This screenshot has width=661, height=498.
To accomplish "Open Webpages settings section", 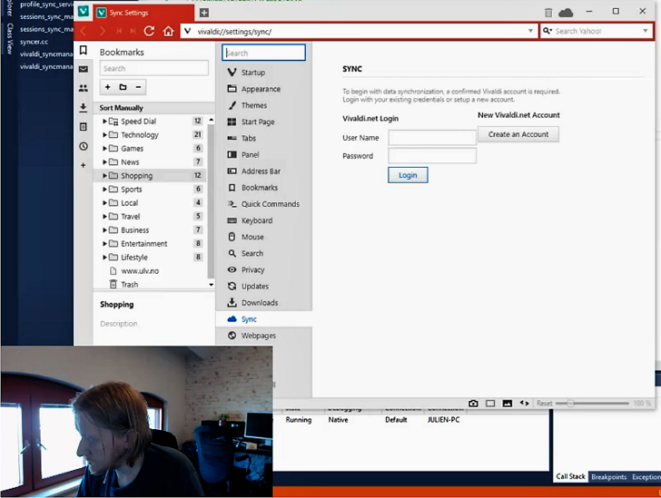I will click(263, 336).
